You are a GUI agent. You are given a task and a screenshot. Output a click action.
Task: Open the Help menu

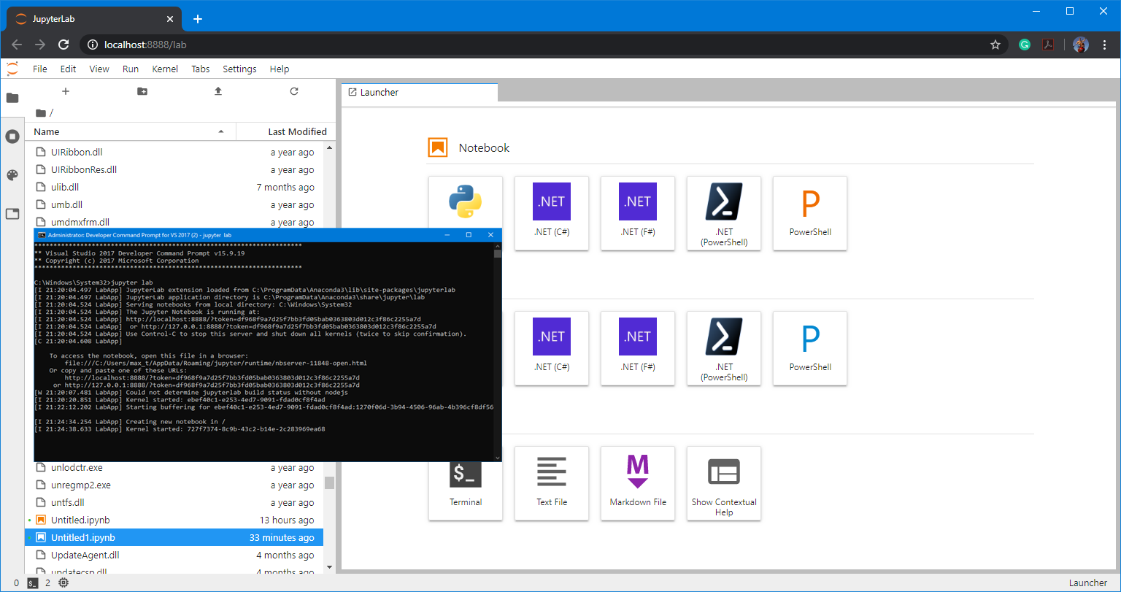pos(280,69)
